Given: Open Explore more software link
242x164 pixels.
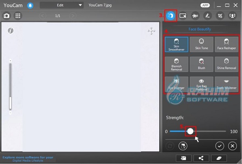Looking at the screenshot, I should click(x=28, y=159).
